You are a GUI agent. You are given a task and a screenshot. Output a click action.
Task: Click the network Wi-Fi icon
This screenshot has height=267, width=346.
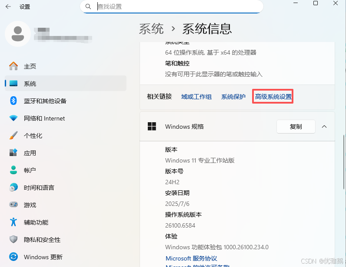click(13, 118)
